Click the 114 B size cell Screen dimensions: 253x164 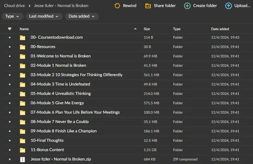pyautogui.click(x=148, y=37)
